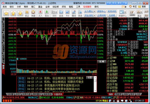Click the chat bubble icon in status bar
The height and width of the screenshot is (104, 150).
pyautogui.click(x=122, y=101)
